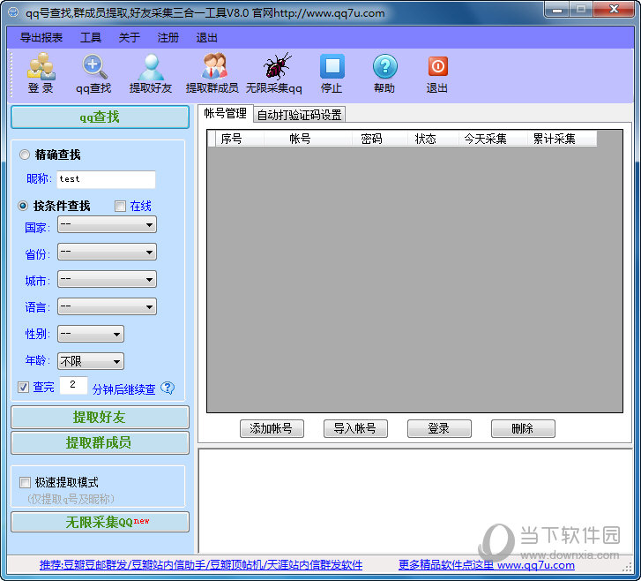Start the 无限采集qq bug icon
This screenshot has height=581, width=641.
(x=274, y=73)
